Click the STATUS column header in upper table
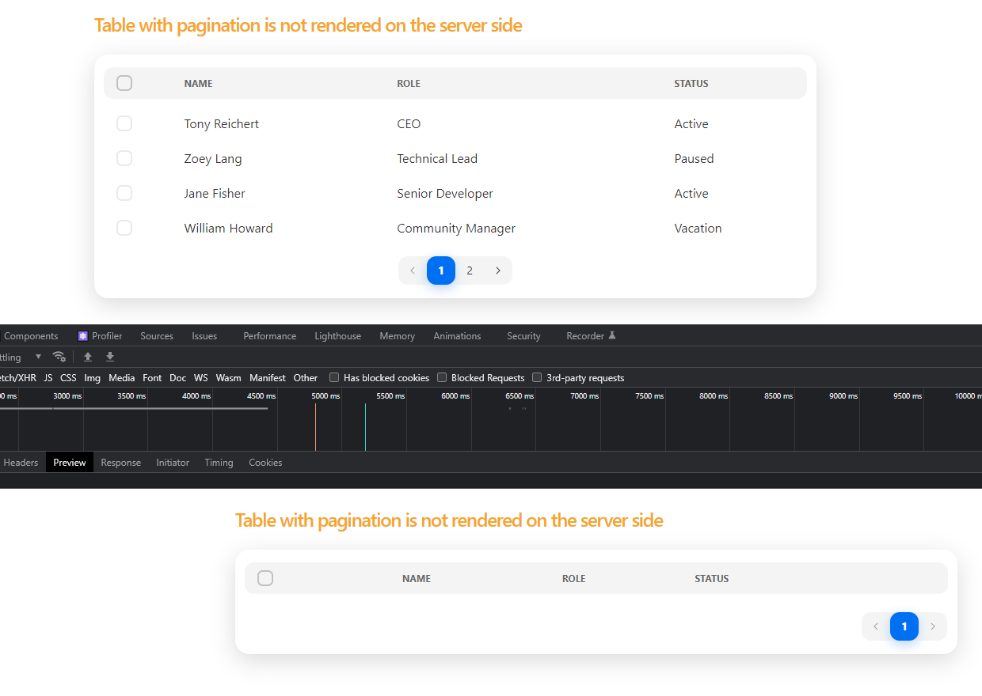Image resolution: width=982 pixels, height=696 pixels. [x=691, y=83]
